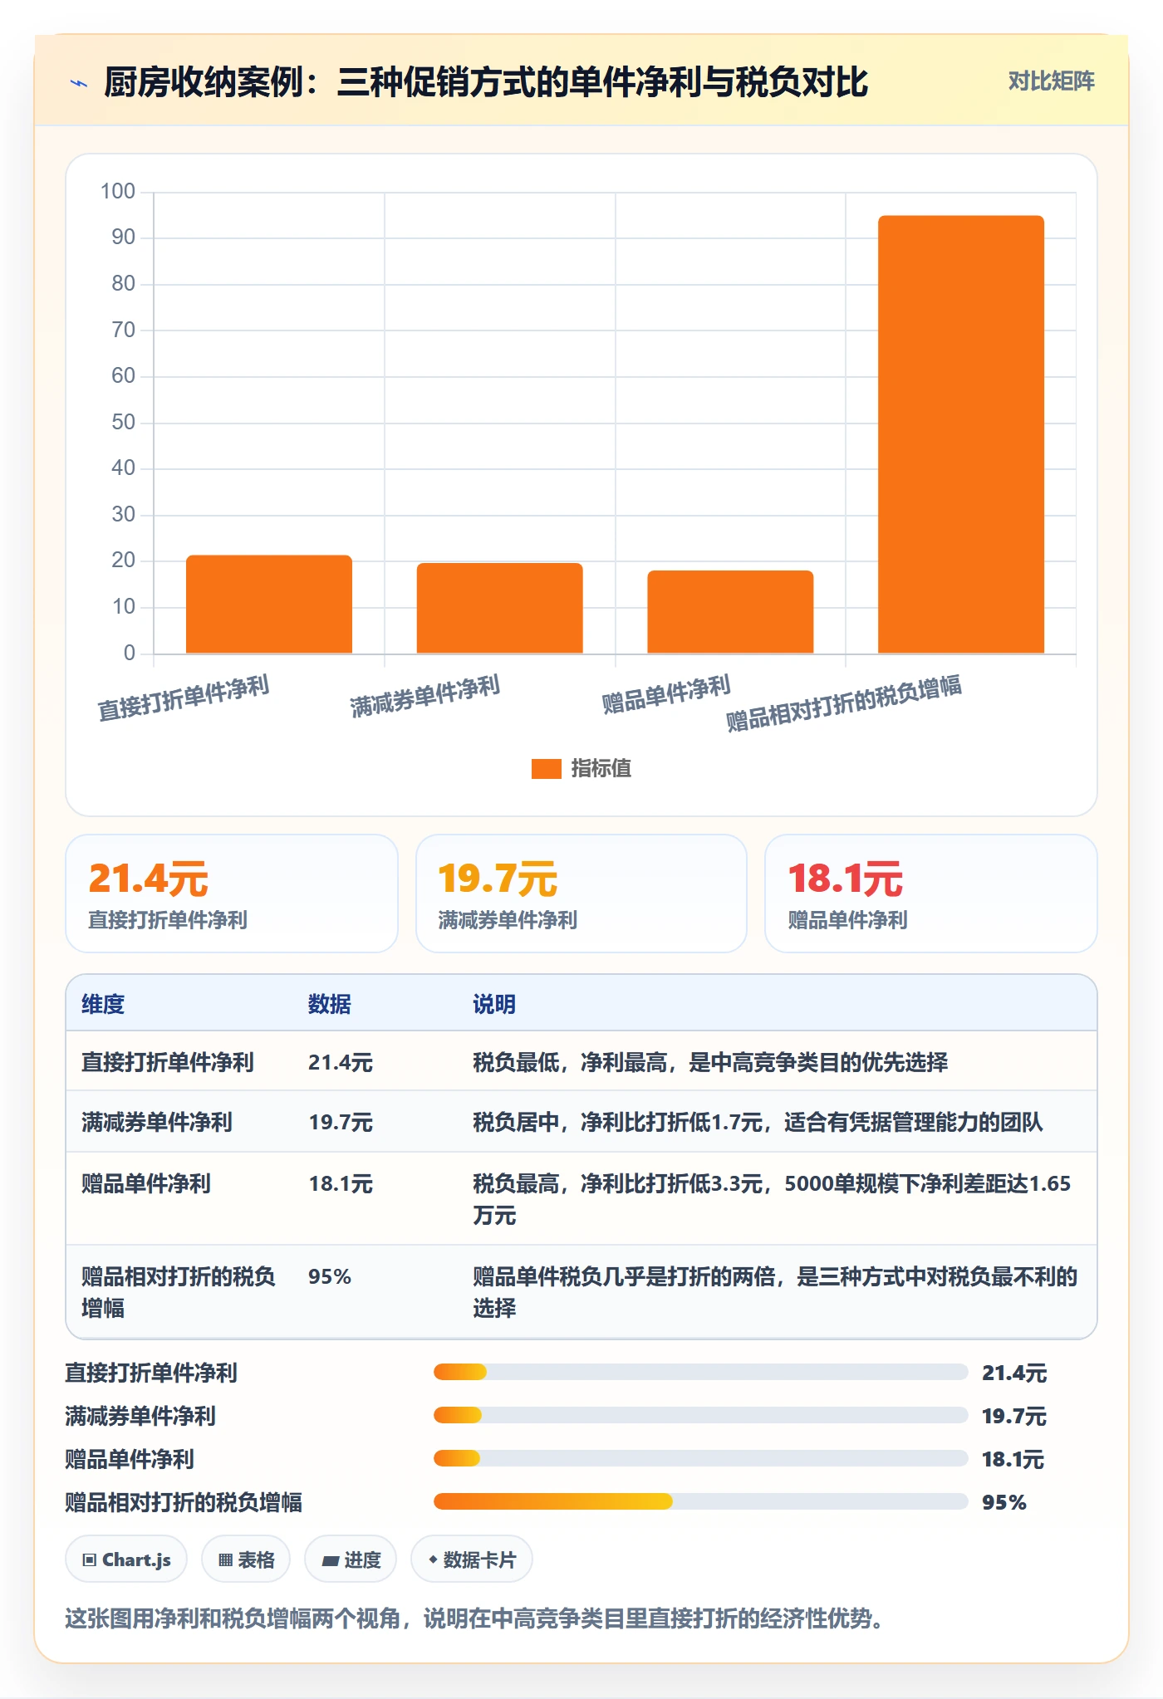
Task: Open the 19.7元 满减券单件净利 card
Action: (581, 894)
